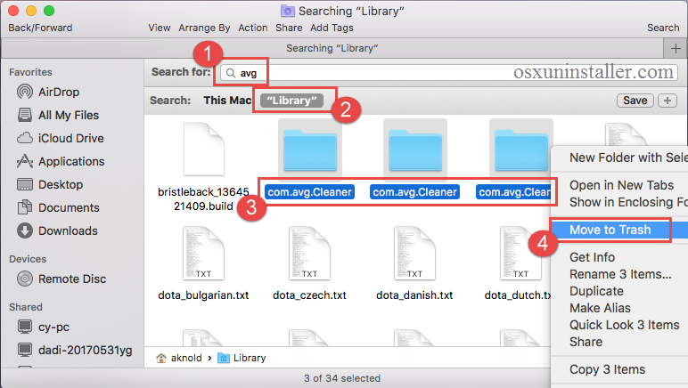
Task: Click the Save search button
Action: (635, 101)
